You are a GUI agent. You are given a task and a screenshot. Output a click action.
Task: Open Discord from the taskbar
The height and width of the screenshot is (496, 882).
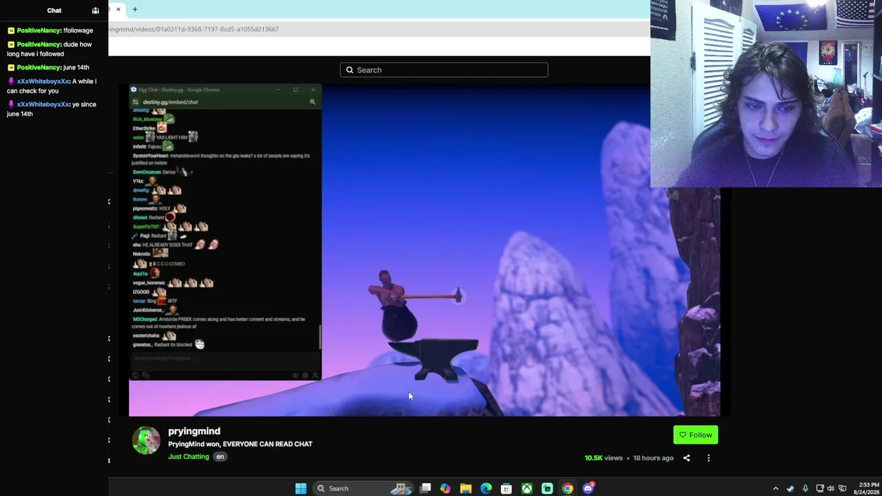(x=588, y=488)
